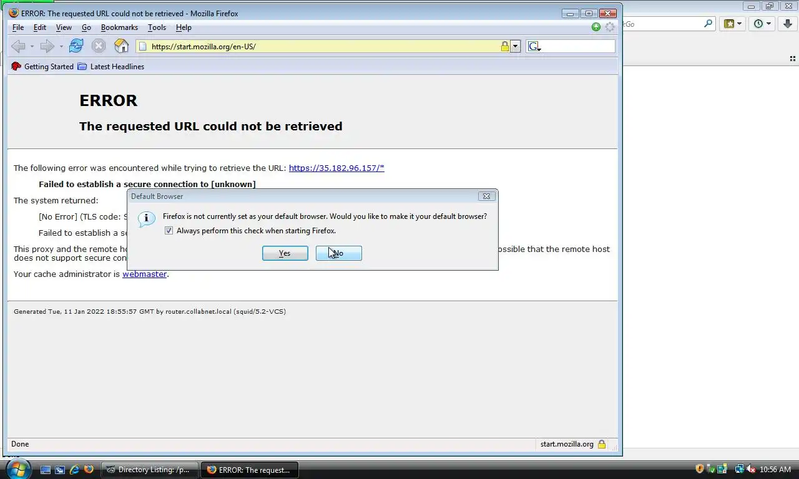Click search magnifier in background window
The image size is (799, 479).
click(x=708, y=24)
